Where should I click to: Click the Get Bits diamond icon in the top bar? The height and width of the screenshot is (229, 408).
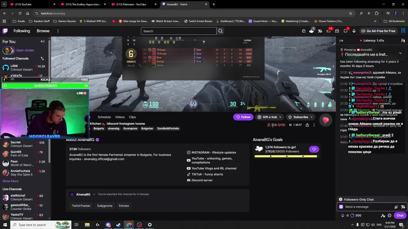354,31
